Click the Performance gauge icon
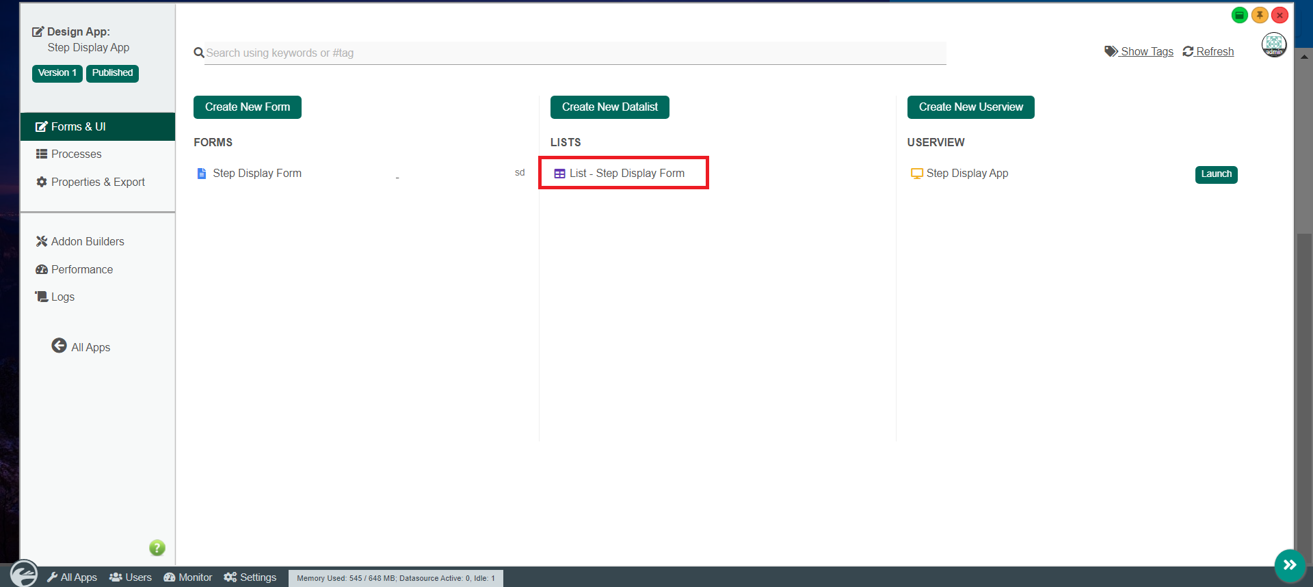This screenshot has width=1313, height=587. coord(42,269)
